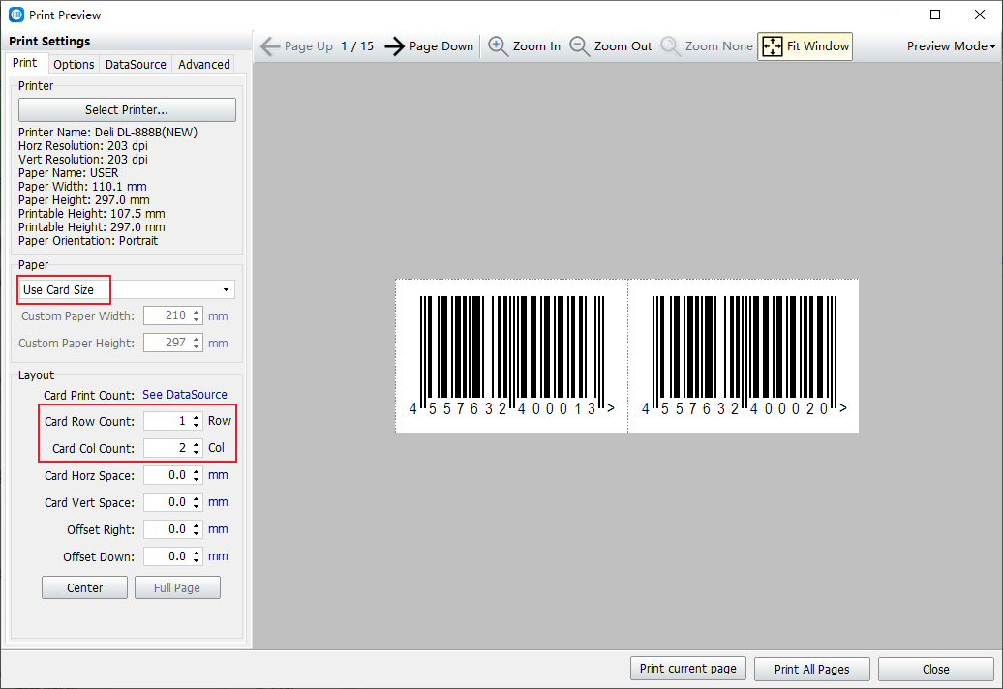Maximize the Print Preview window

(935, 15)
